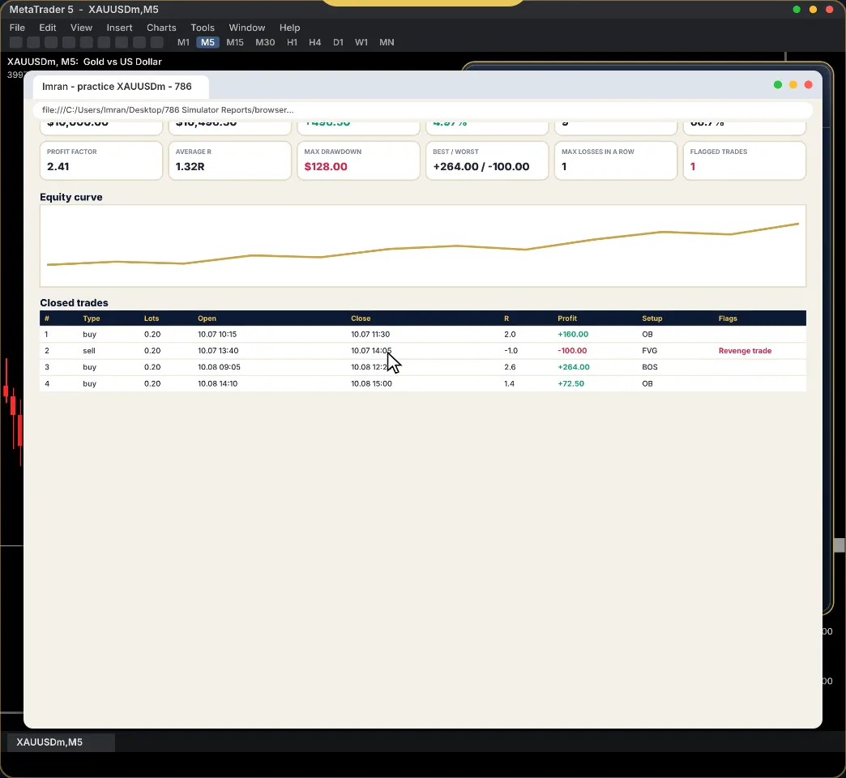Click the Max Losses In A Row card
This screenshot has width=846, height=778.
pyautogui.click(x=616, y=160)
